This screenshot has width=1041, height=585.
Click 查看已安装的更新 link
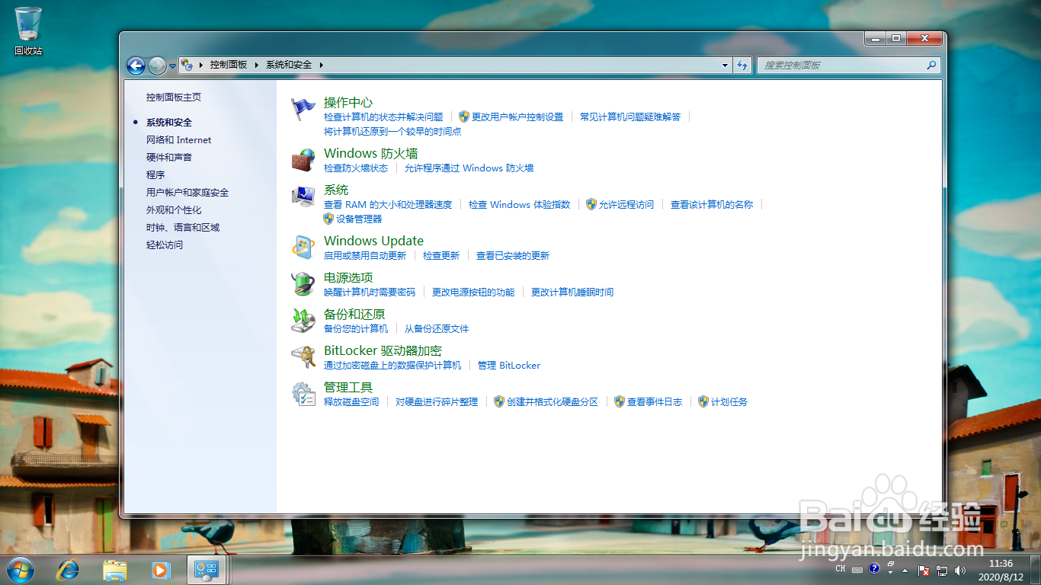point(513,256)
